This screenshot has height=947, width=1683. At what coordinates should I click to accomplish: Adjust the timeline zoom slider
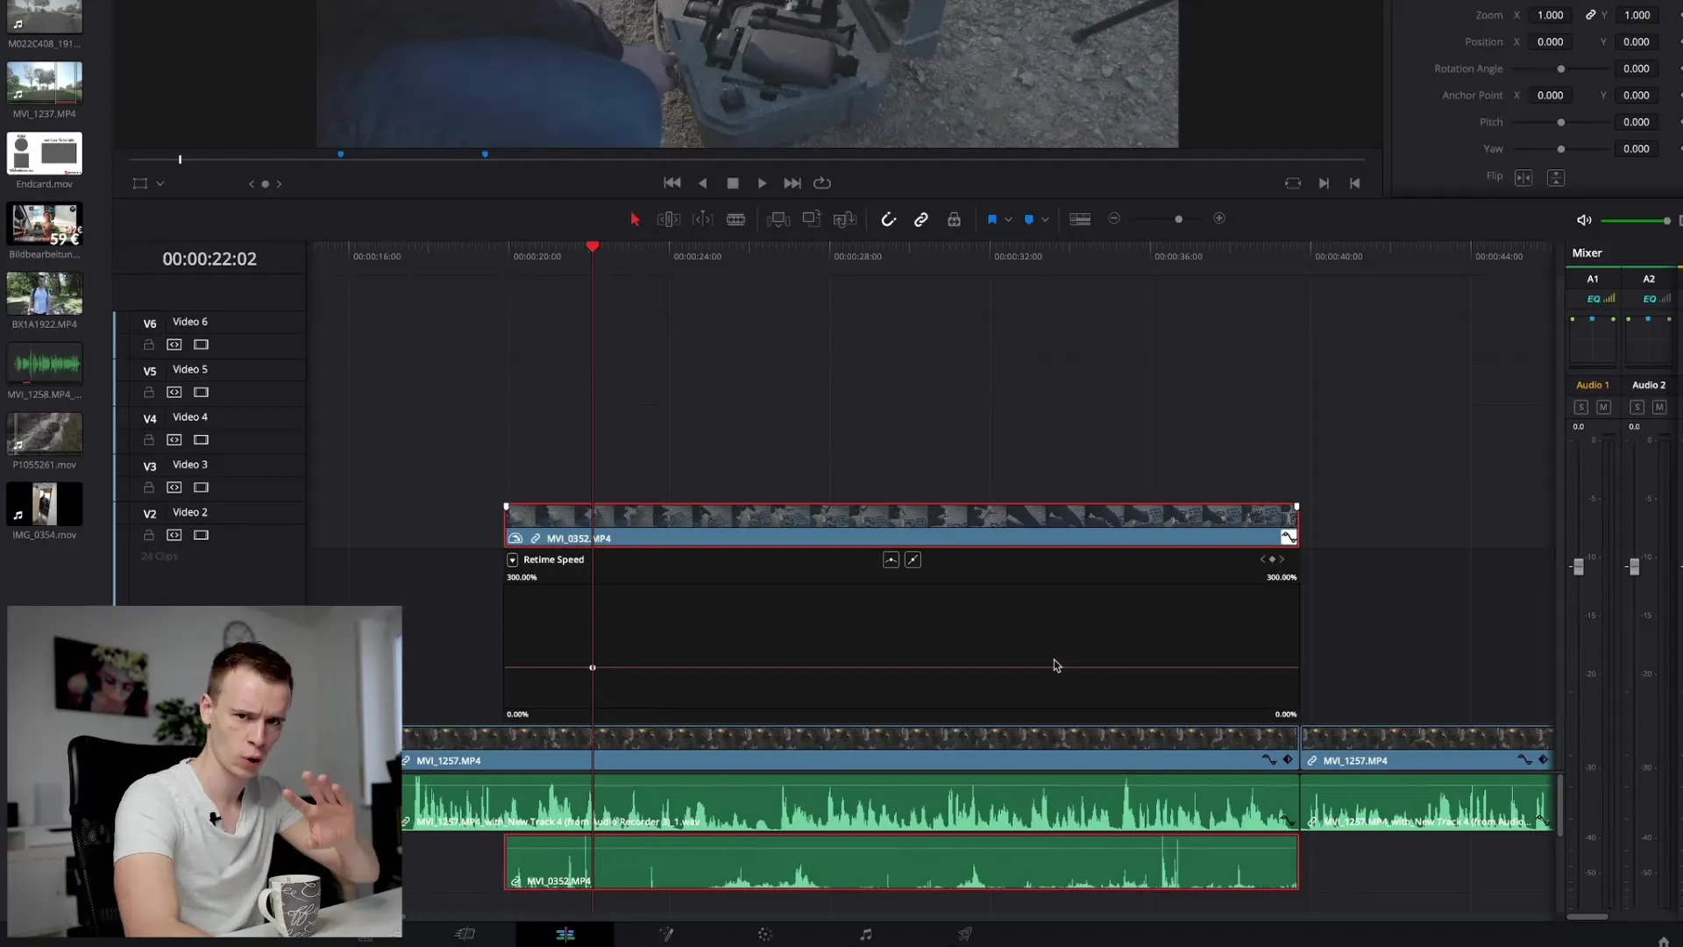(1179, 219)
